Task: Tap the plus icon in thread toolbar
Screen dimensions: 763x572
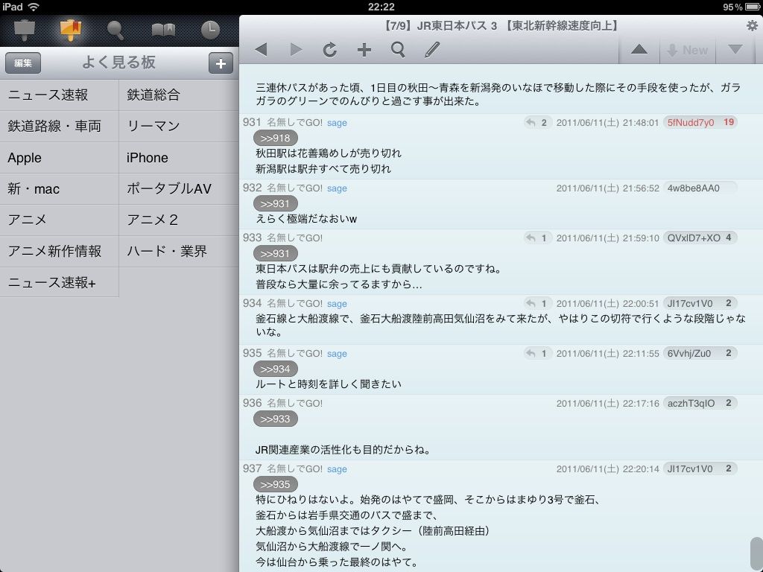Action: pyautogui.click(x=364, y=50)
